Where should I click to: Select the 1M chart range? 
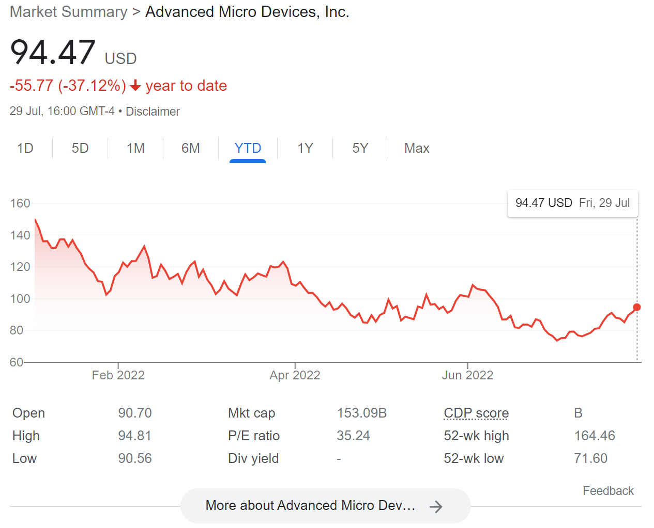pyautogui.click(x=135, y=149)
